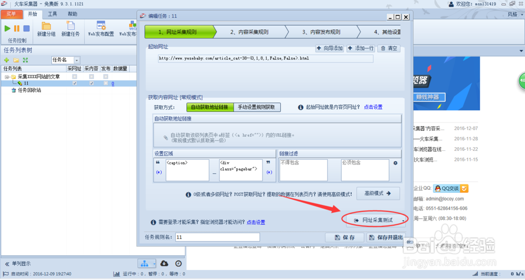The height and width of the screenshot is (280, 525).
Task: Click the 任务回收站 trash icon
Action: 14,90
